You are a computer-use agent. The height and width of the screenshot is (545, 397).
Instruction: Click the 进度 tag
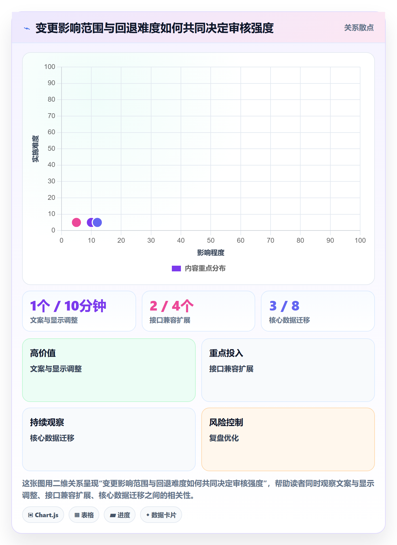(x=120, y=515)
